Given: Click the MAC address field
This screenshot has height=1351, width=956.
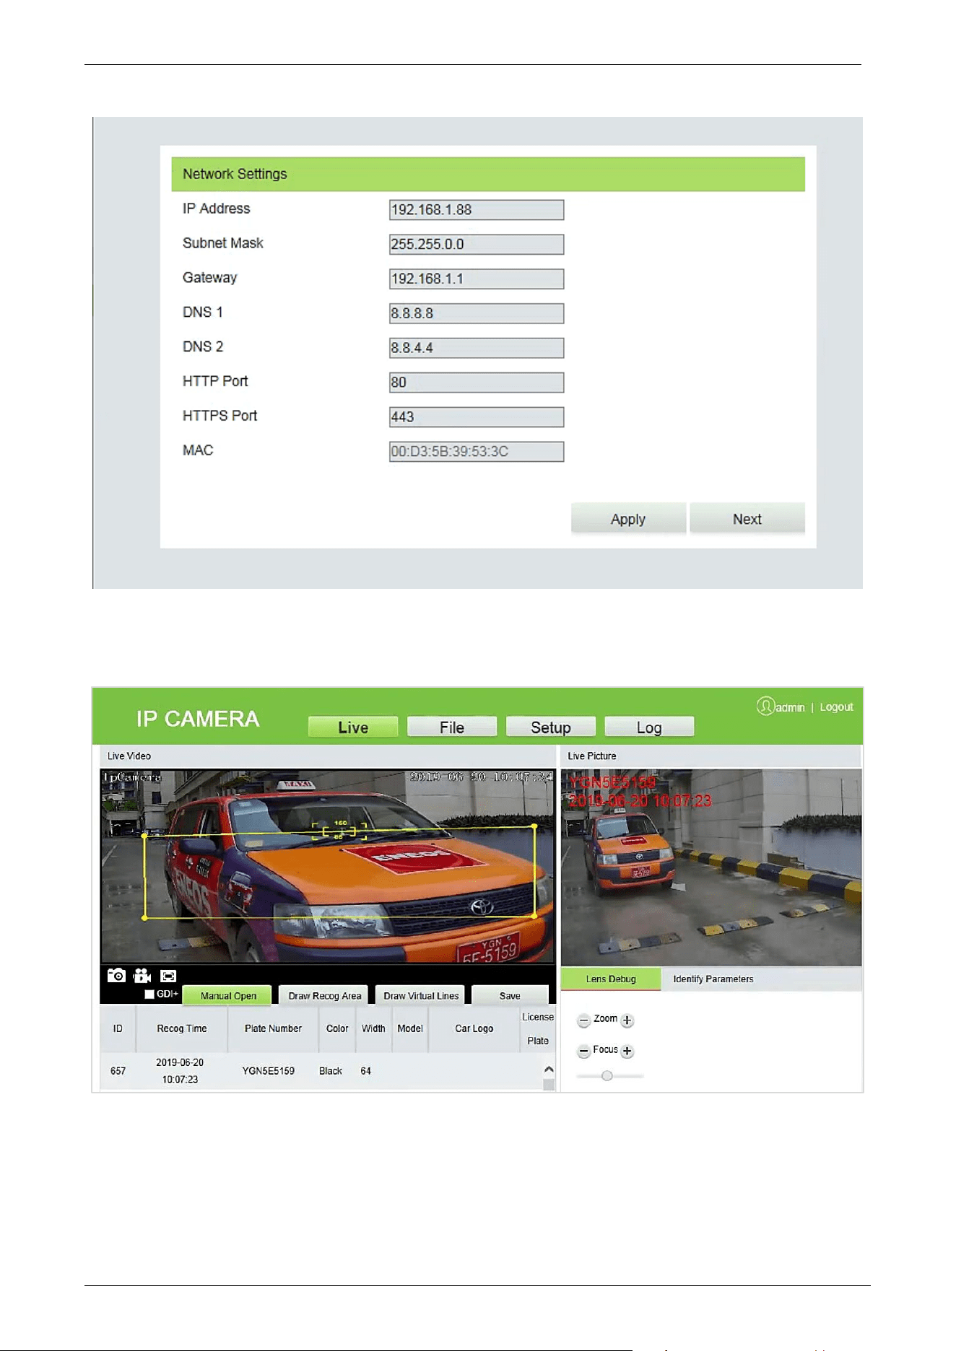Looking at the screenshot, I should point(477,452).
